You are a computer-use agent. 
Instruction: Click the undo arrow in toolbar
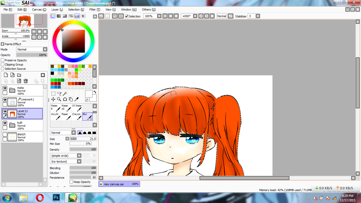[101, 16]
